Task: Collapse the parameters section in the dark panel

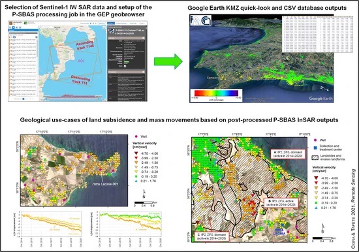Action: point(144,72)
